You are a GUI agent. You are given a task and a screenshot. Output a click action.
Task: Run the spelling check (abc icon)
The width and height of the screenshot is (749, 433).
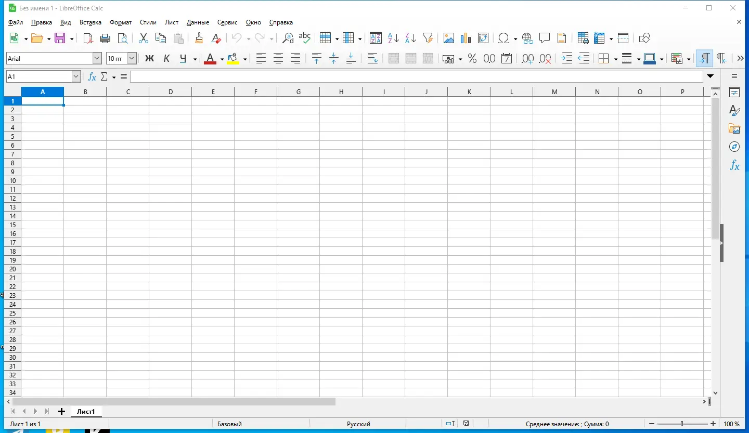click(305, 38)
